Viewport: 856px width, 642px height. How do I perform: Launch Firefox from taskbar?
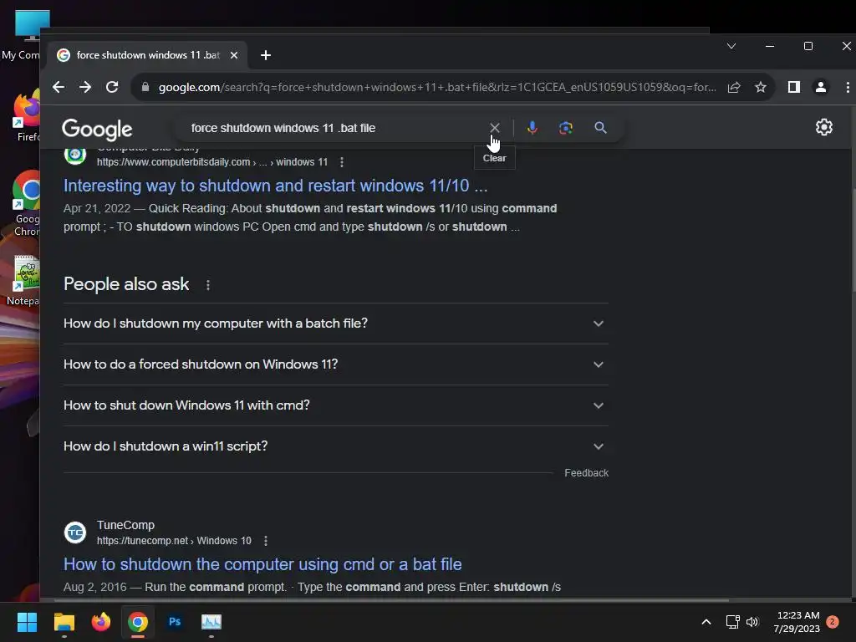coord(101,622)
